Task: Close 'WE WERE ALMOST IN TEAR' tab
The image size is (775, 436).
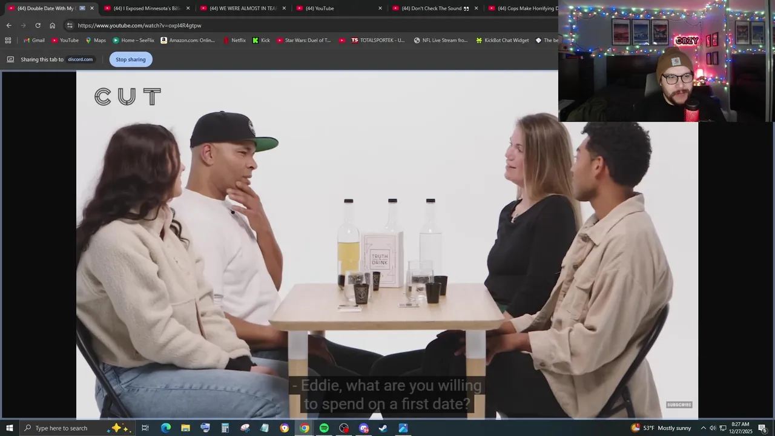Action: (x=284, y=8)
